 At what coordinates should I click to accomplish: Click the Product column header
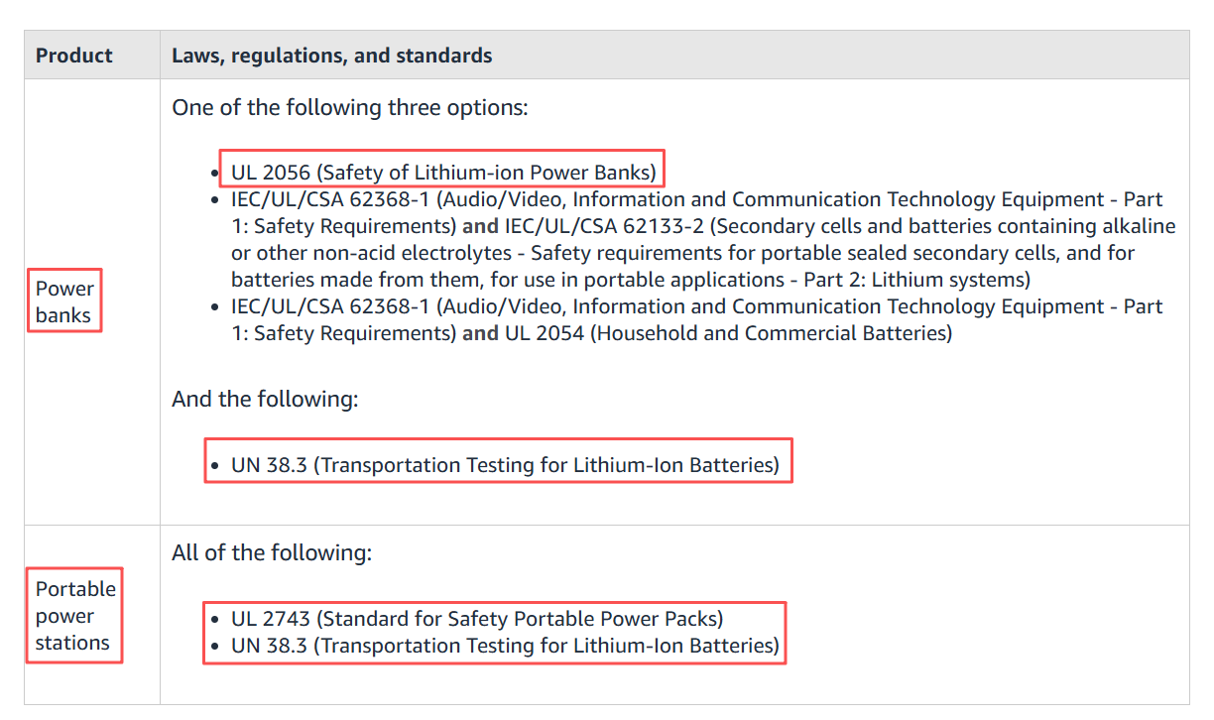tap(74, 56)
